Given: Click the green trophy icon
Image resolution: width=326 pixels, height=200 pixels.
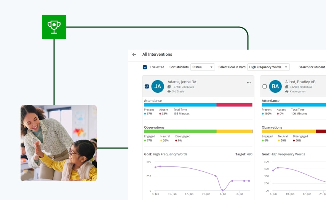Looking at the screenshot, I should pos(54,27).
